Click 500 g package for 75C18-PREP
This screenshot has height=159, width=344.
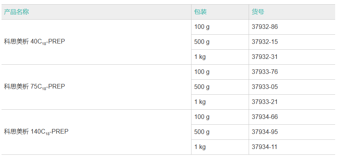[202, 87]
